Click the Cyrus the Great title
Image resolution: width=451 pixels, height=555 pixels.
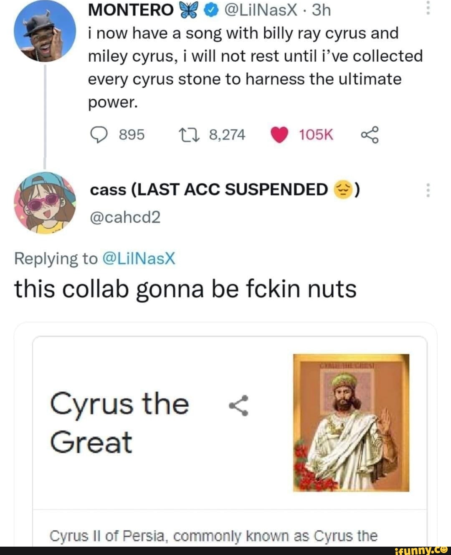tap(119, 423)
